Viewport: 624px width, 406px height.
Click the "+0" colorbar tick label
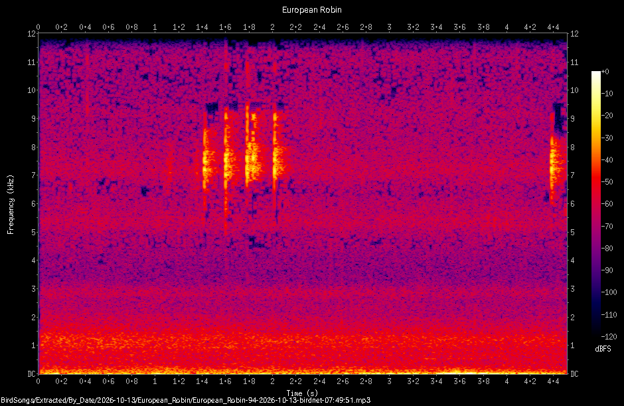[x=605, y=72]
